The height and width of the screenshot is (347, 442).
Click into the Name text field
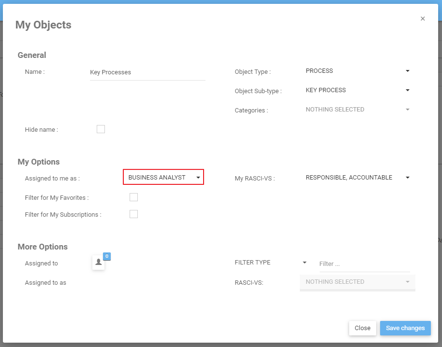[147, 72]
